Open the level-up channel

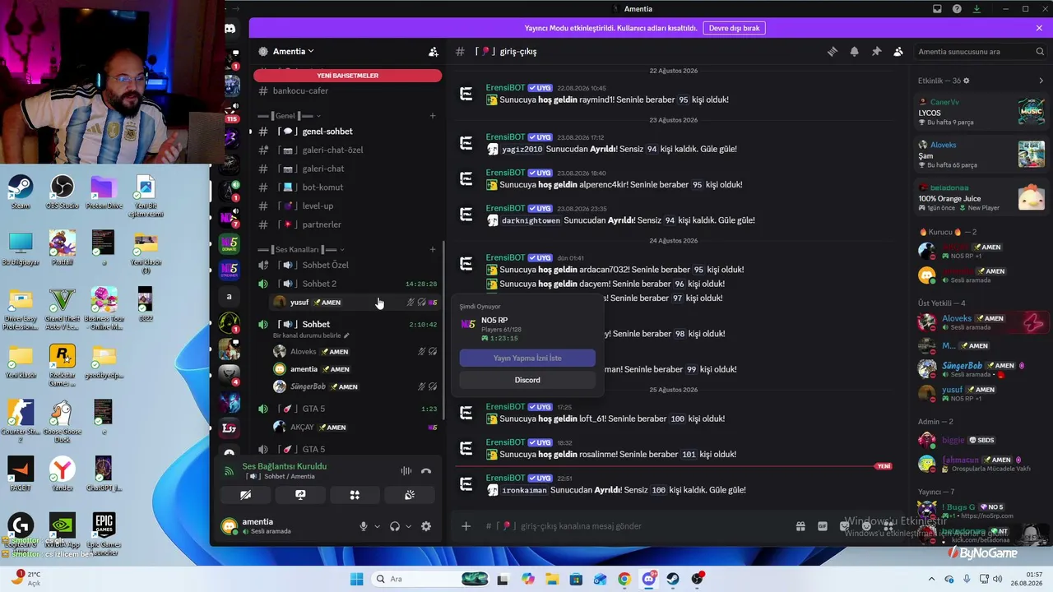(x=349, y=206)
